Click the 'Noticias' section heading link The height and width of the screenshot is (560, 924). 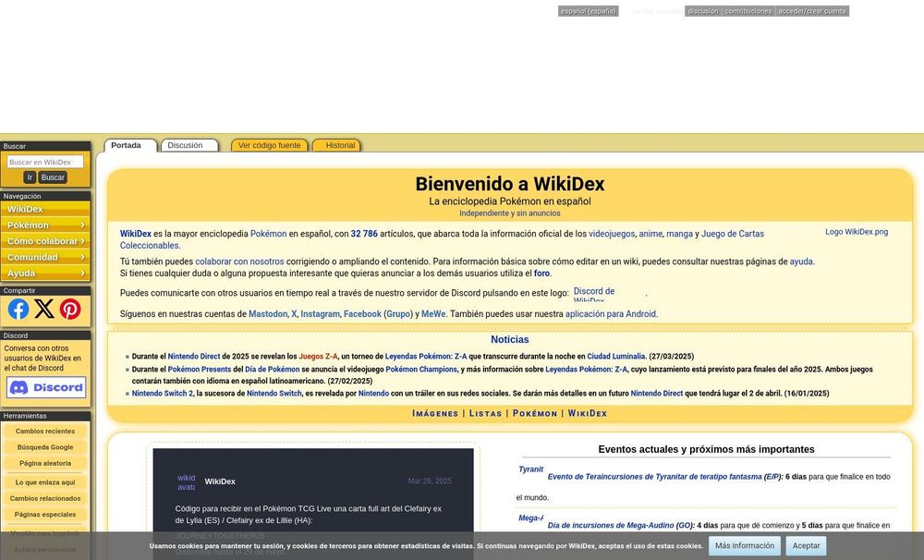tap(510, 339)
